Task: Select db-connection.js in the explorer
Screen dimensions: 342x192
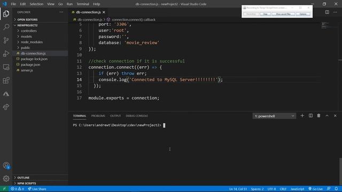Action: click(41, 53)
